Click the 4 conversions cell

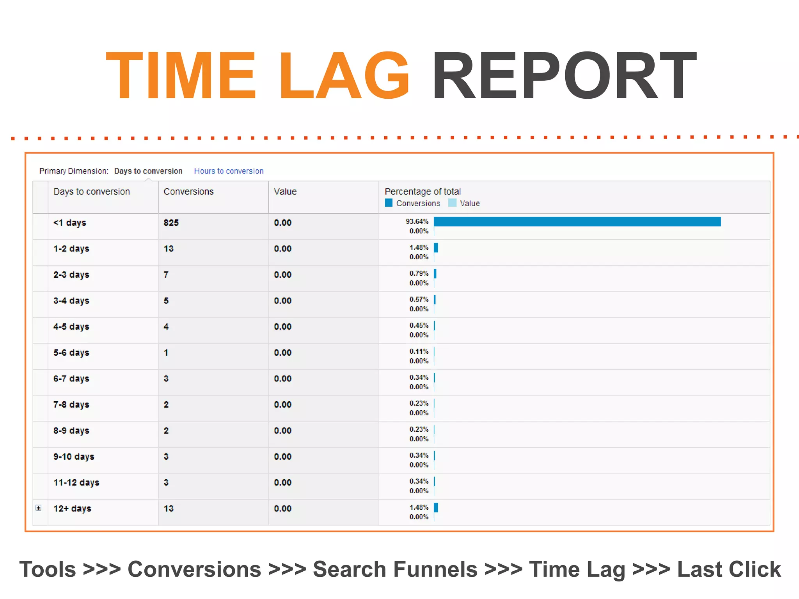pos(166,327)
